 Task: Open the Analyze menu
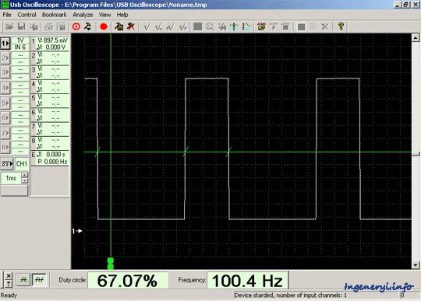[x=83, y=15]
